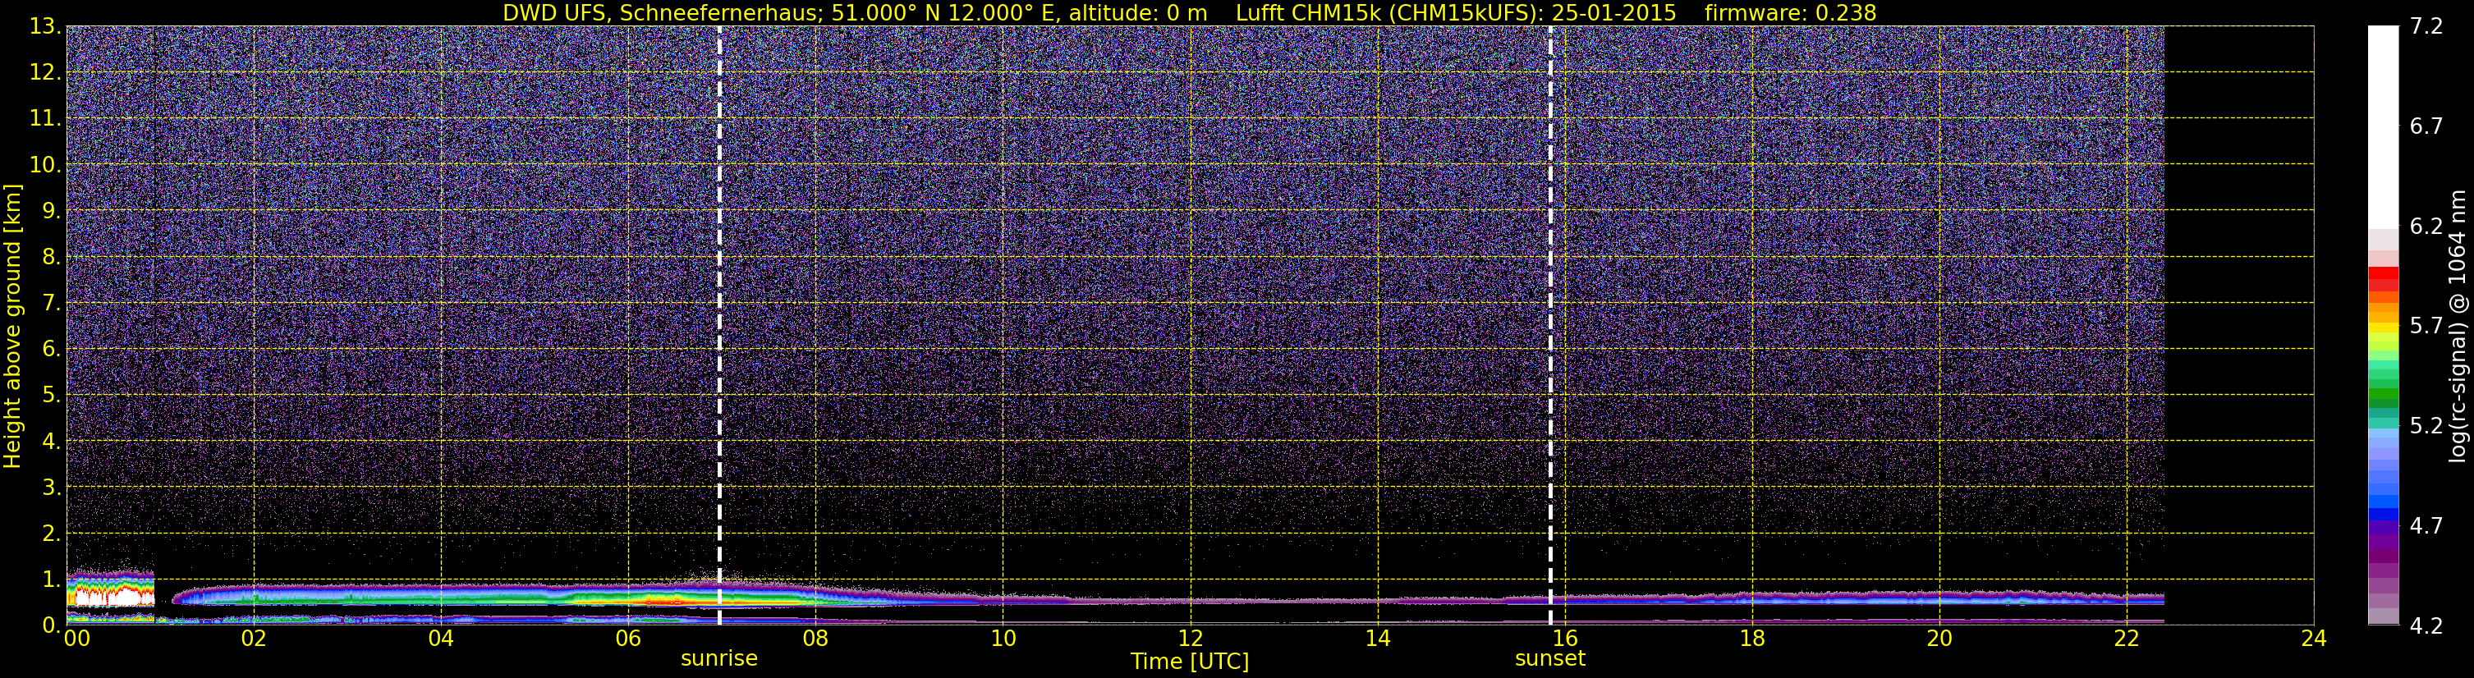This screenshot has height=678, width=2474.
Task: Click the 7.2 colorbar tick label
Action: (2426, 26)
